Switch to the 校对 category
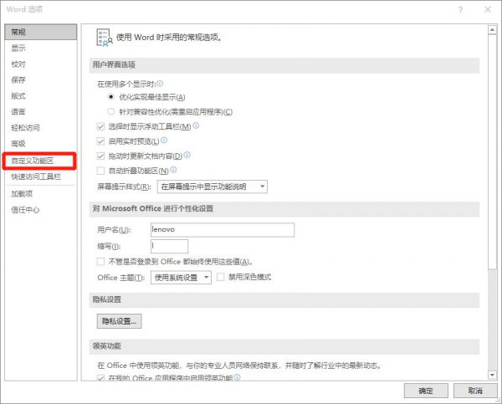Viewport: 502px width, 404px height. [x=41, y=64]
